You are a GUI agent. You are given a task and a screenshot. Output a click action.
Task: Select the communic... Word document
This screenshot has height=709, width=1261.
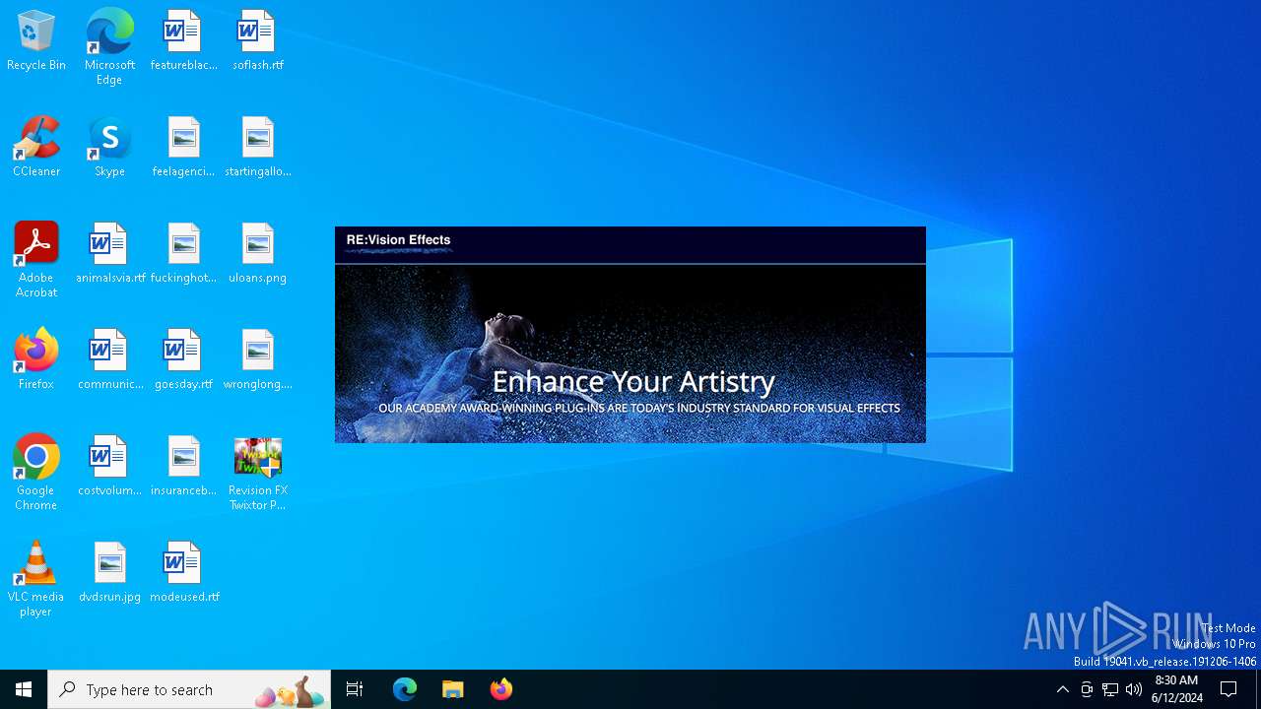tap(109, 359)
